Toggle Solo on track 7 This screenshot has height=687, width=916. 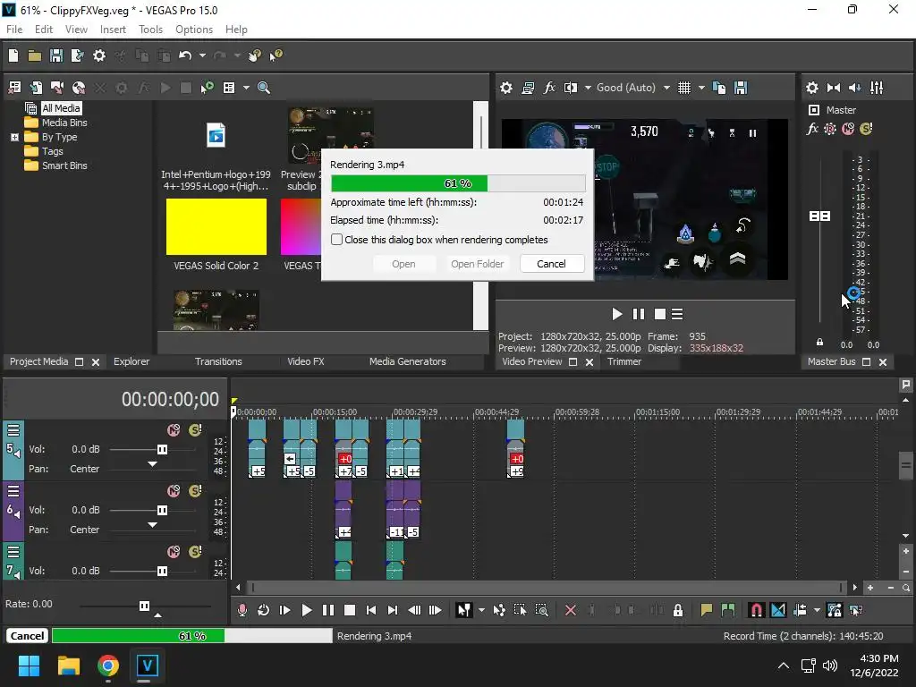coord(195,552)
